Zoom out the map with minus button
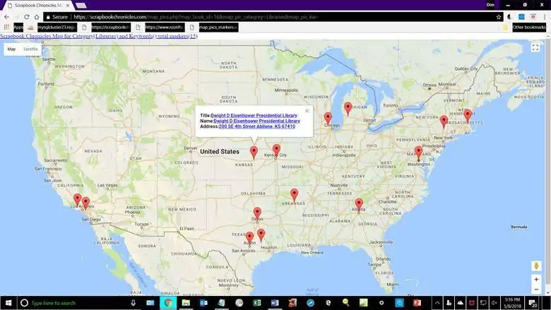The image size is (551, 310). 536,290
